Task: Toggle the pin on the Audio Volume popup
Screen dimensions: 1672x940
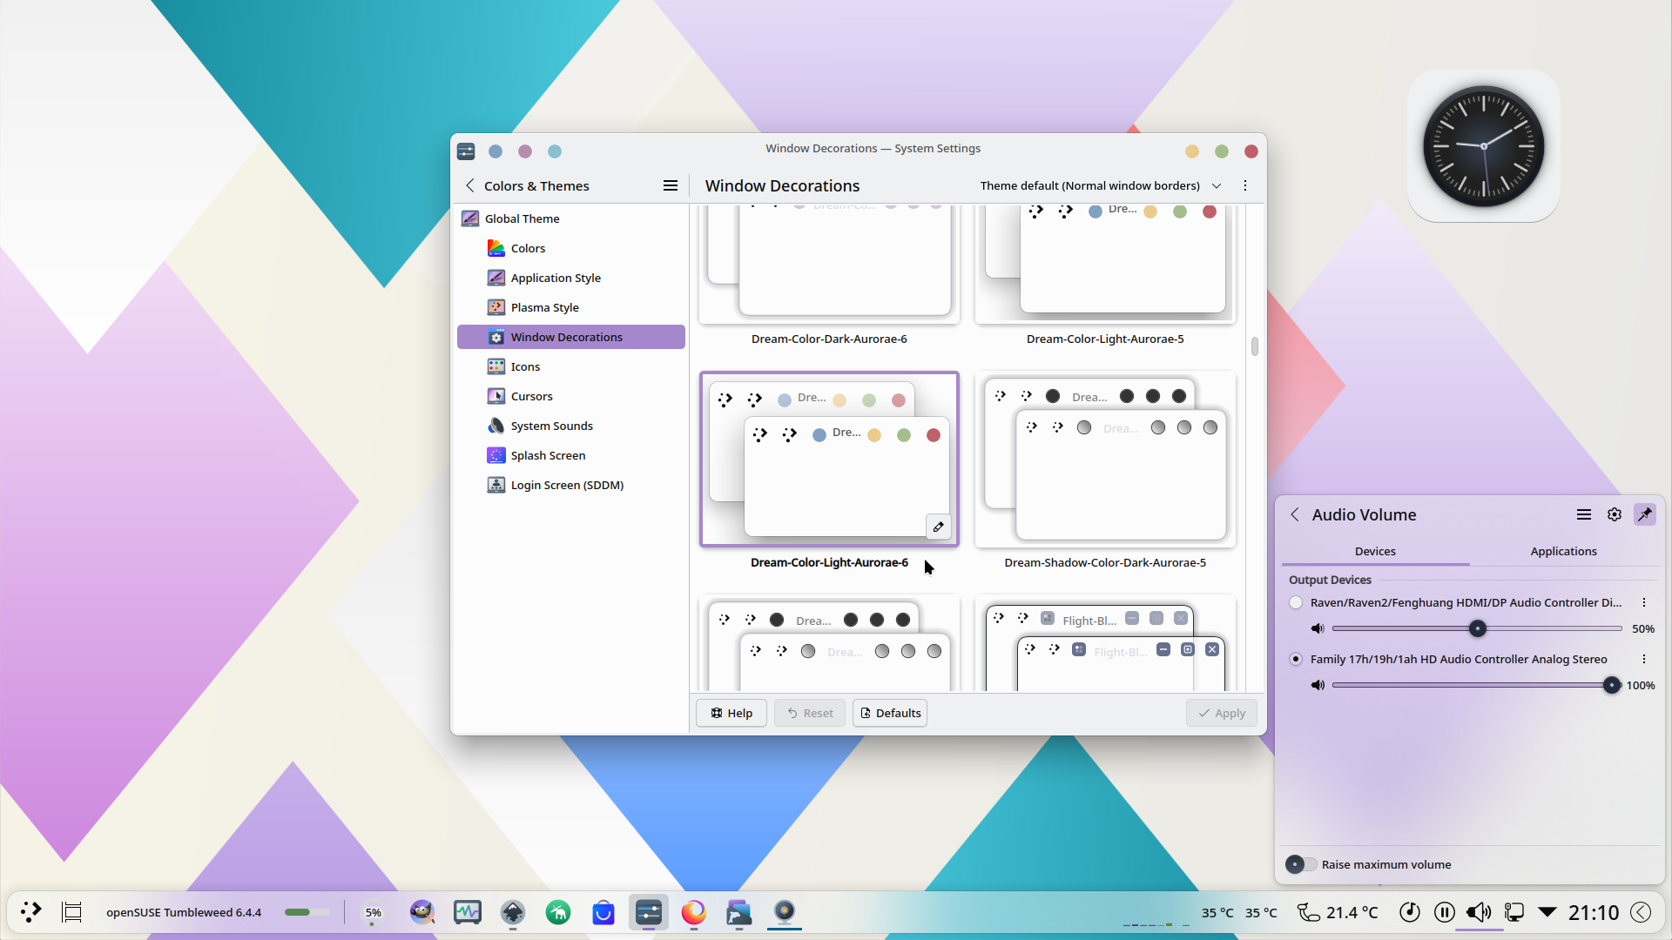Action: pos(1645,514)
